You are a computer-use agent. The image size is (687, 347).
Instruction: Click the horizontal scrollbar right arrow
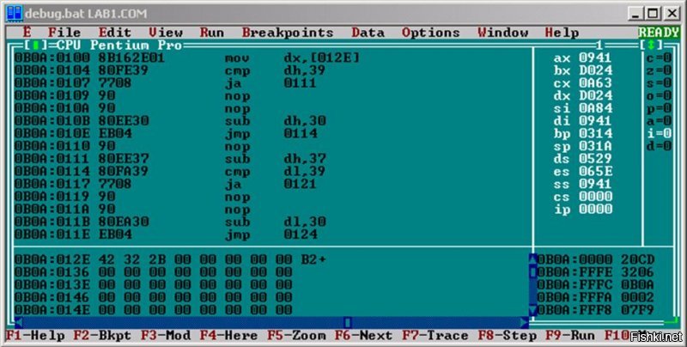521,321
